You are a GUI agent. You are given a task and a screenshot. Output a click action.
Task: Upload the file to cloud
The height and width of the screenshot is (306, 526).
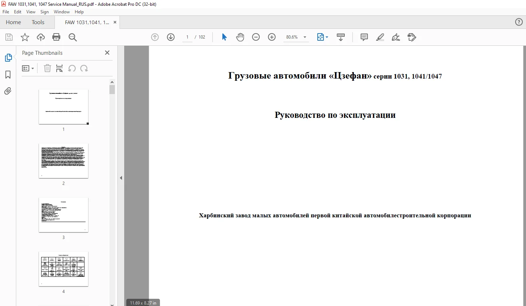click(x=41, y=37)
